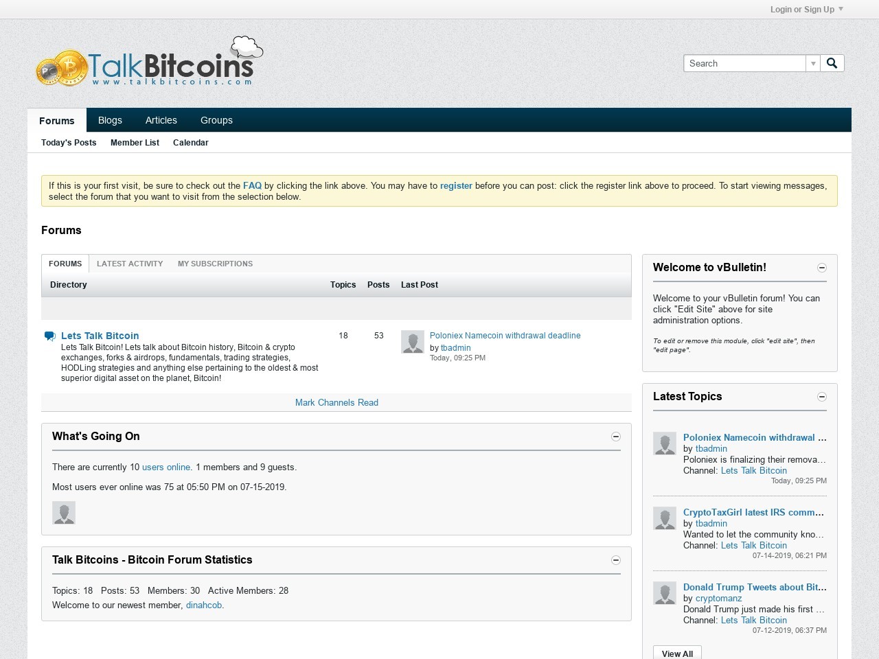Click tbadmin's avatar next to CryptoTaxGirl topic
The width and height of the screenshot is (879, 659).
[x=664, y=518]
